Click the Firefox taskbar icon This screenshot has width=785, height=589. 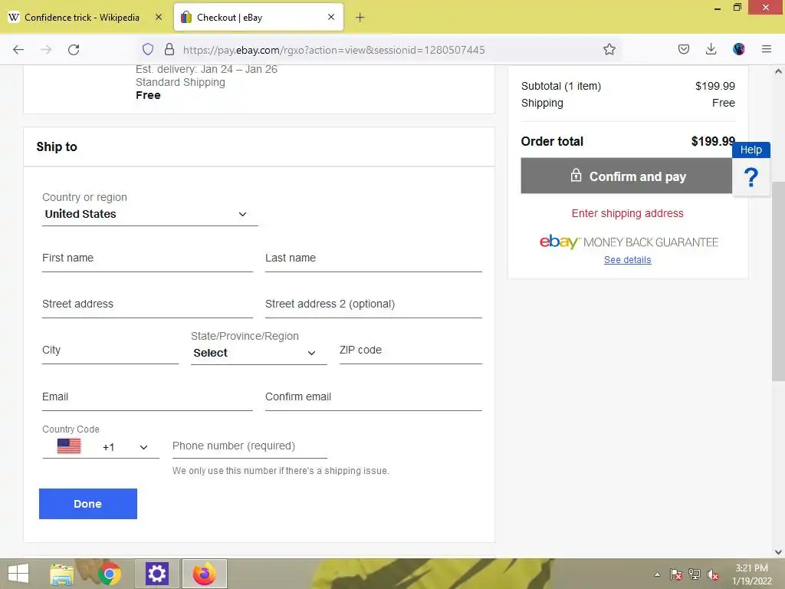[x=204, y=574]
